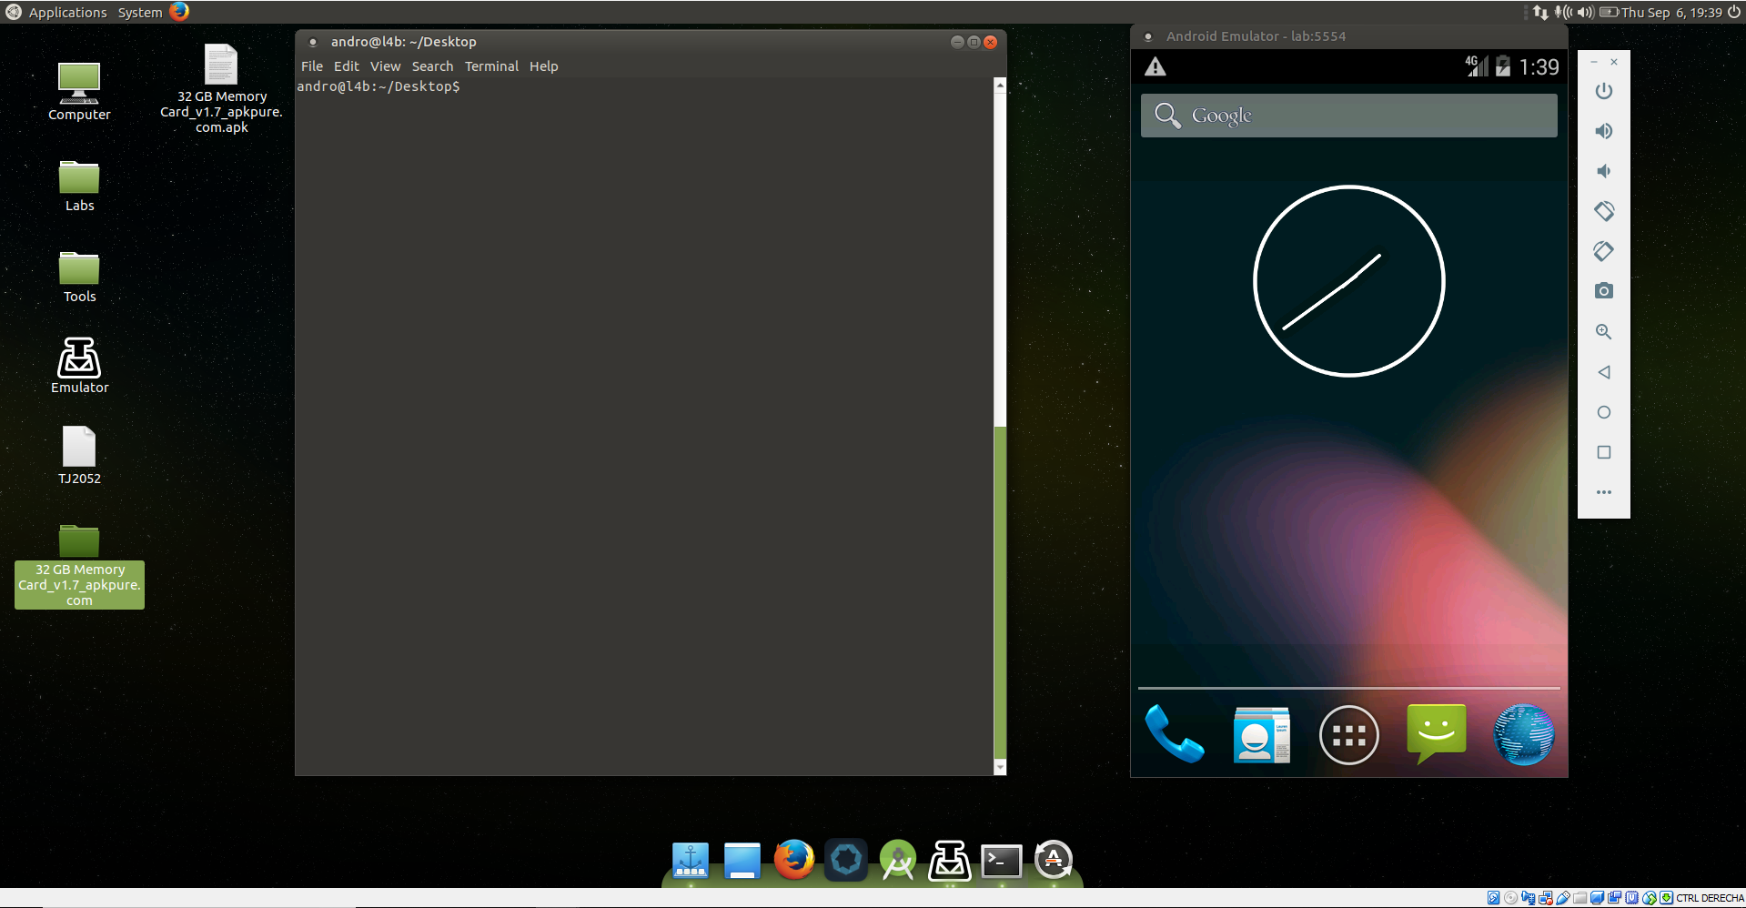
Task: Click the emulator volume up icon
Action: click(x=1603, y=131)
